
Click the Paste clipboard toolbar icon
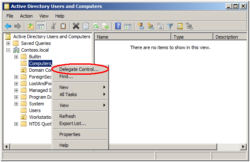point(63,26)
